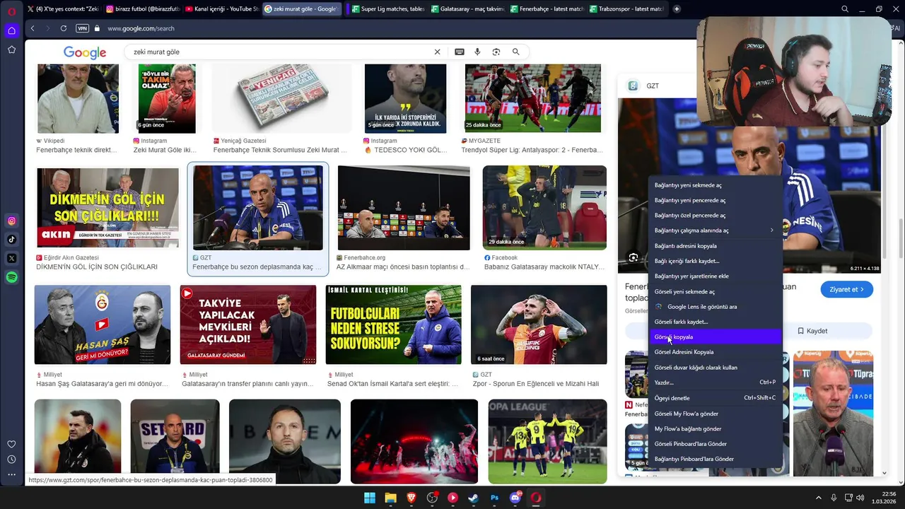Open the Google on-screen keyboard
This screenshot has height=509, width=905.
[460, 52]
